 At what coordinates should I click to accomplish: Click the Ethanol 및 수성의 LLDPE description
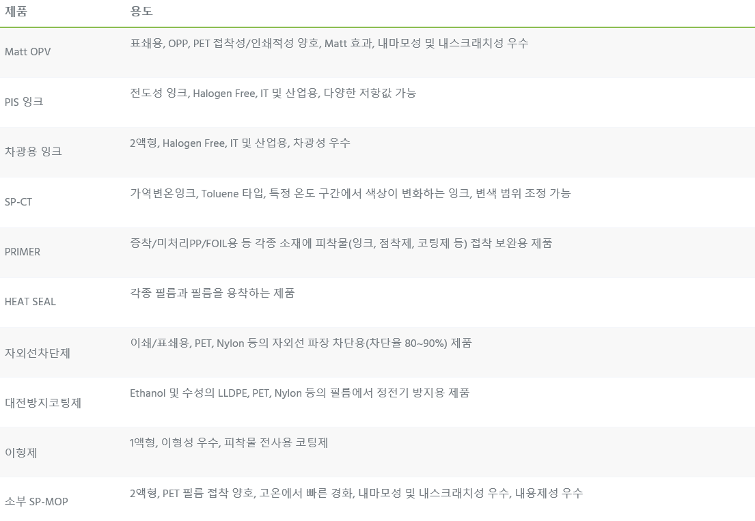pos(299,393)
